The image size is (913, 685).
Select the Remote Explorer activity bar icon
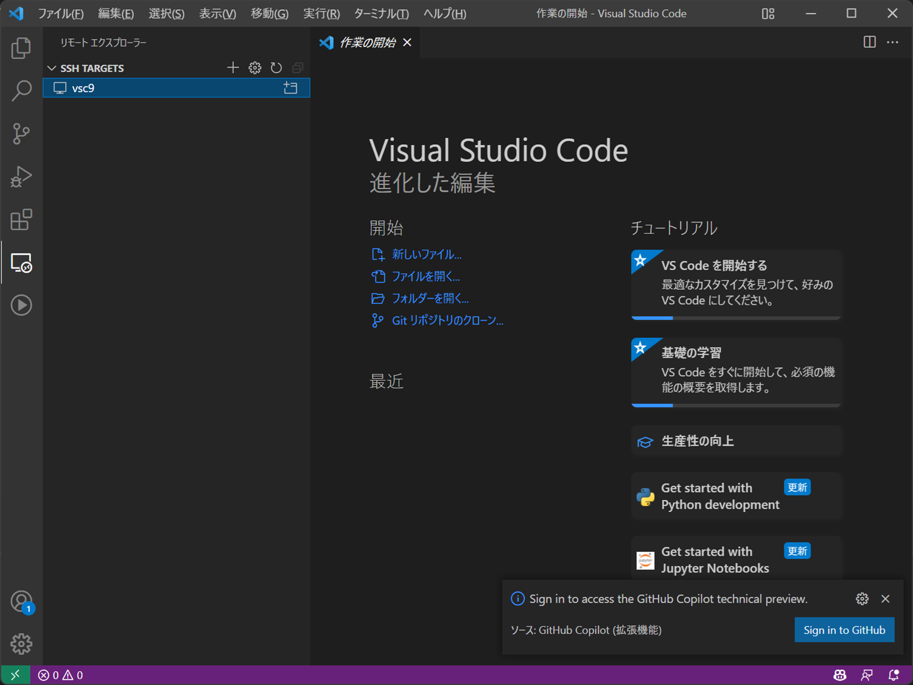click(21, 263)
